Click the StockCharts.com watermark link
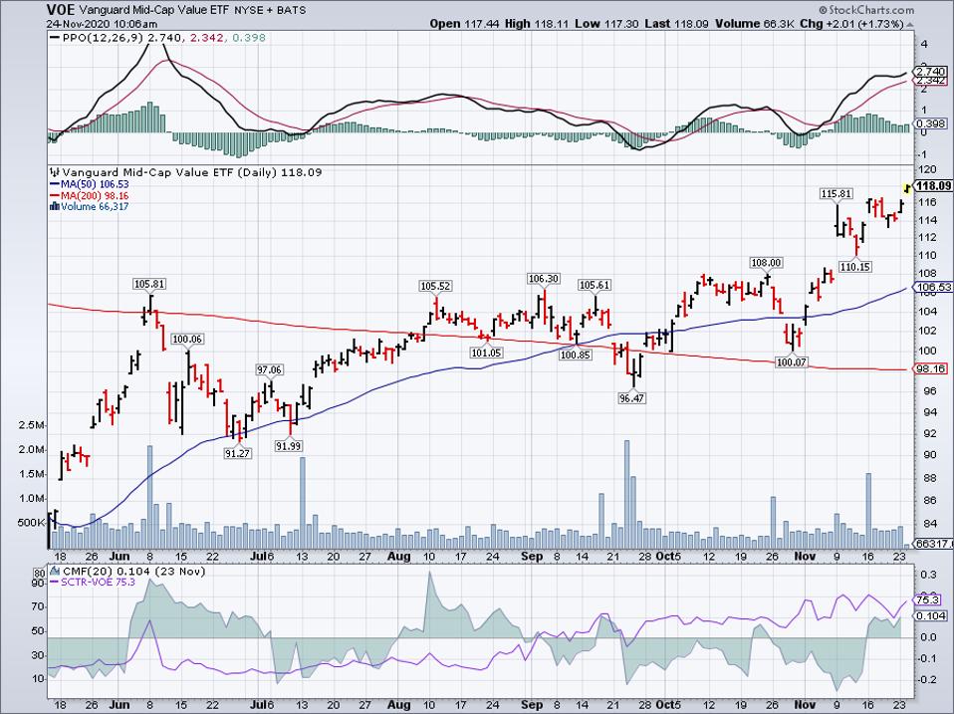954x714 pixels. pyautogui.click(x=866, y=10)
